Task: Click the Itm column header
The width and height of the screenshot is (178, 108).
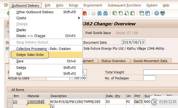Action: click(x=20, y=96)
